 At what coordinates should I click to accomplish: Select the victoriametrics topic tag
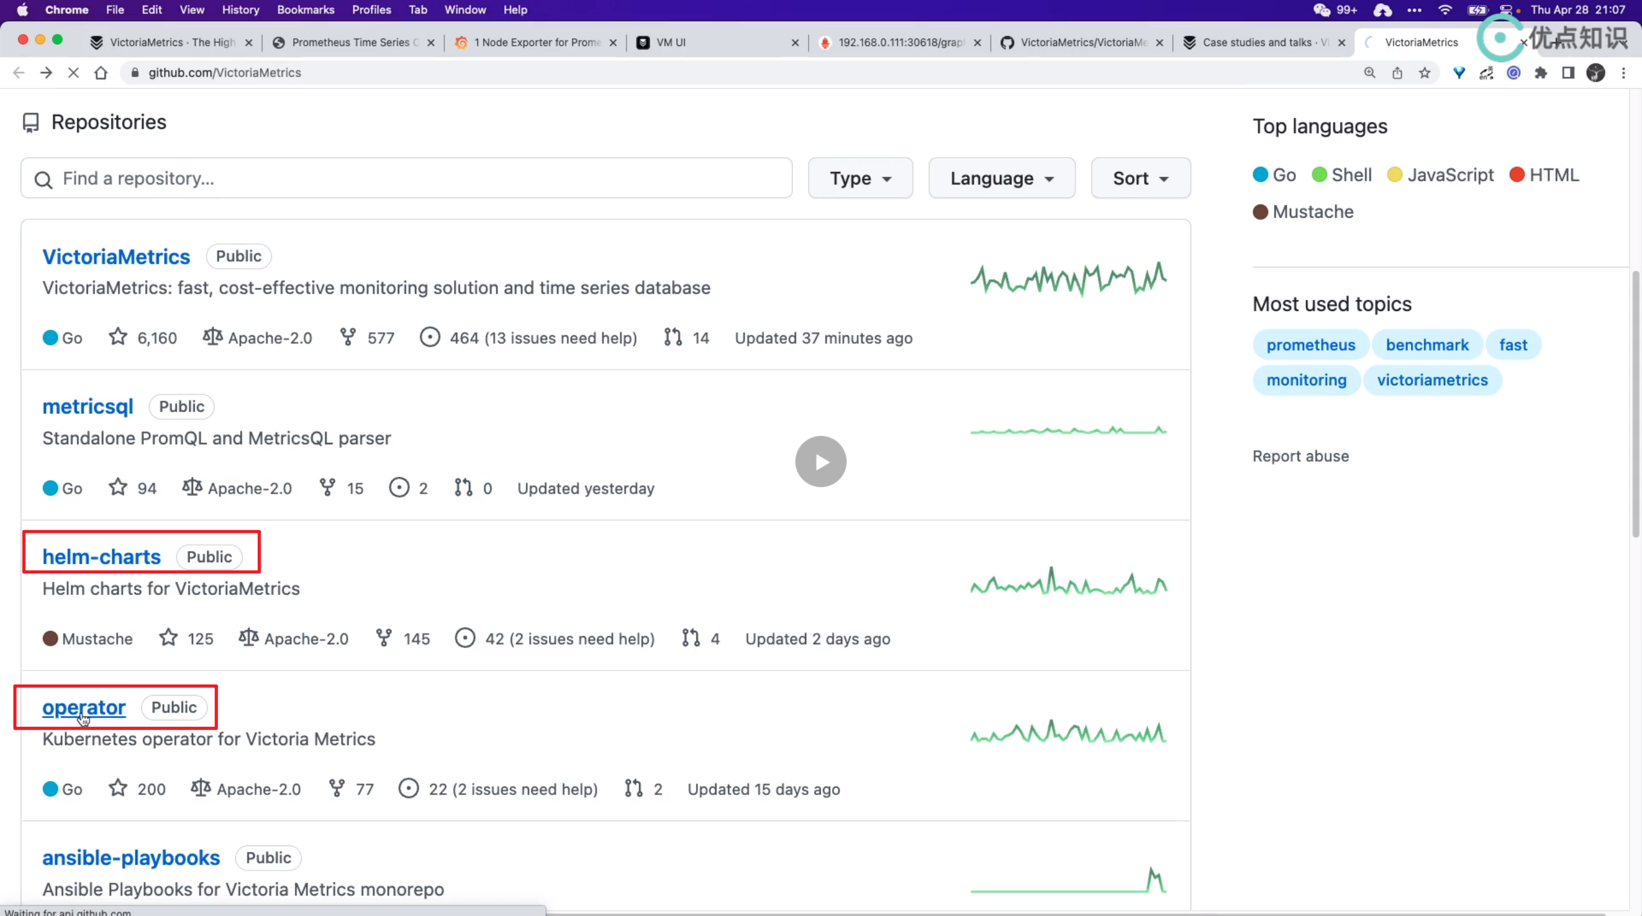(1432, 380)
